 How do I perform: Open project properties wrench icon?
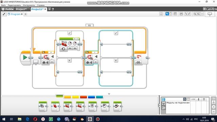click(4, 14)
